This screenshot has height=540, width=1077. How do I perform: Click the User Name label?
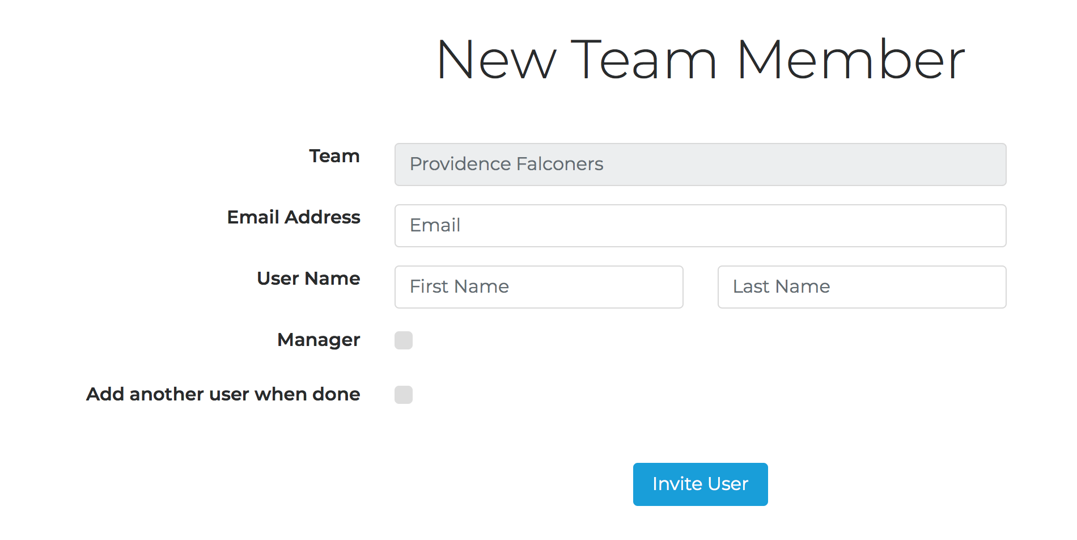click(x=308, y=279)
